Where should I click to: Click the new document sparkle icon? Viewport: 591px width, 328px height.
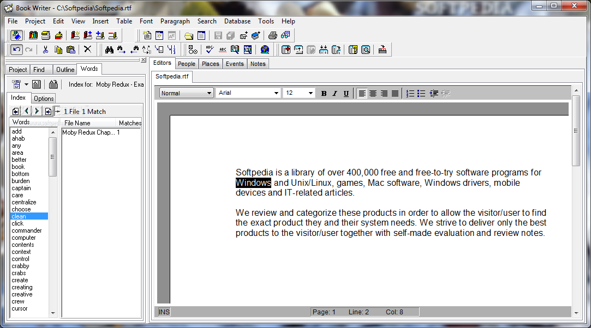point(147,35)
